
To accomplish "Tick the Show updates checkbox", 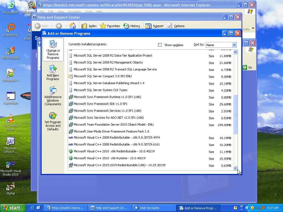I will coord(160,45).
